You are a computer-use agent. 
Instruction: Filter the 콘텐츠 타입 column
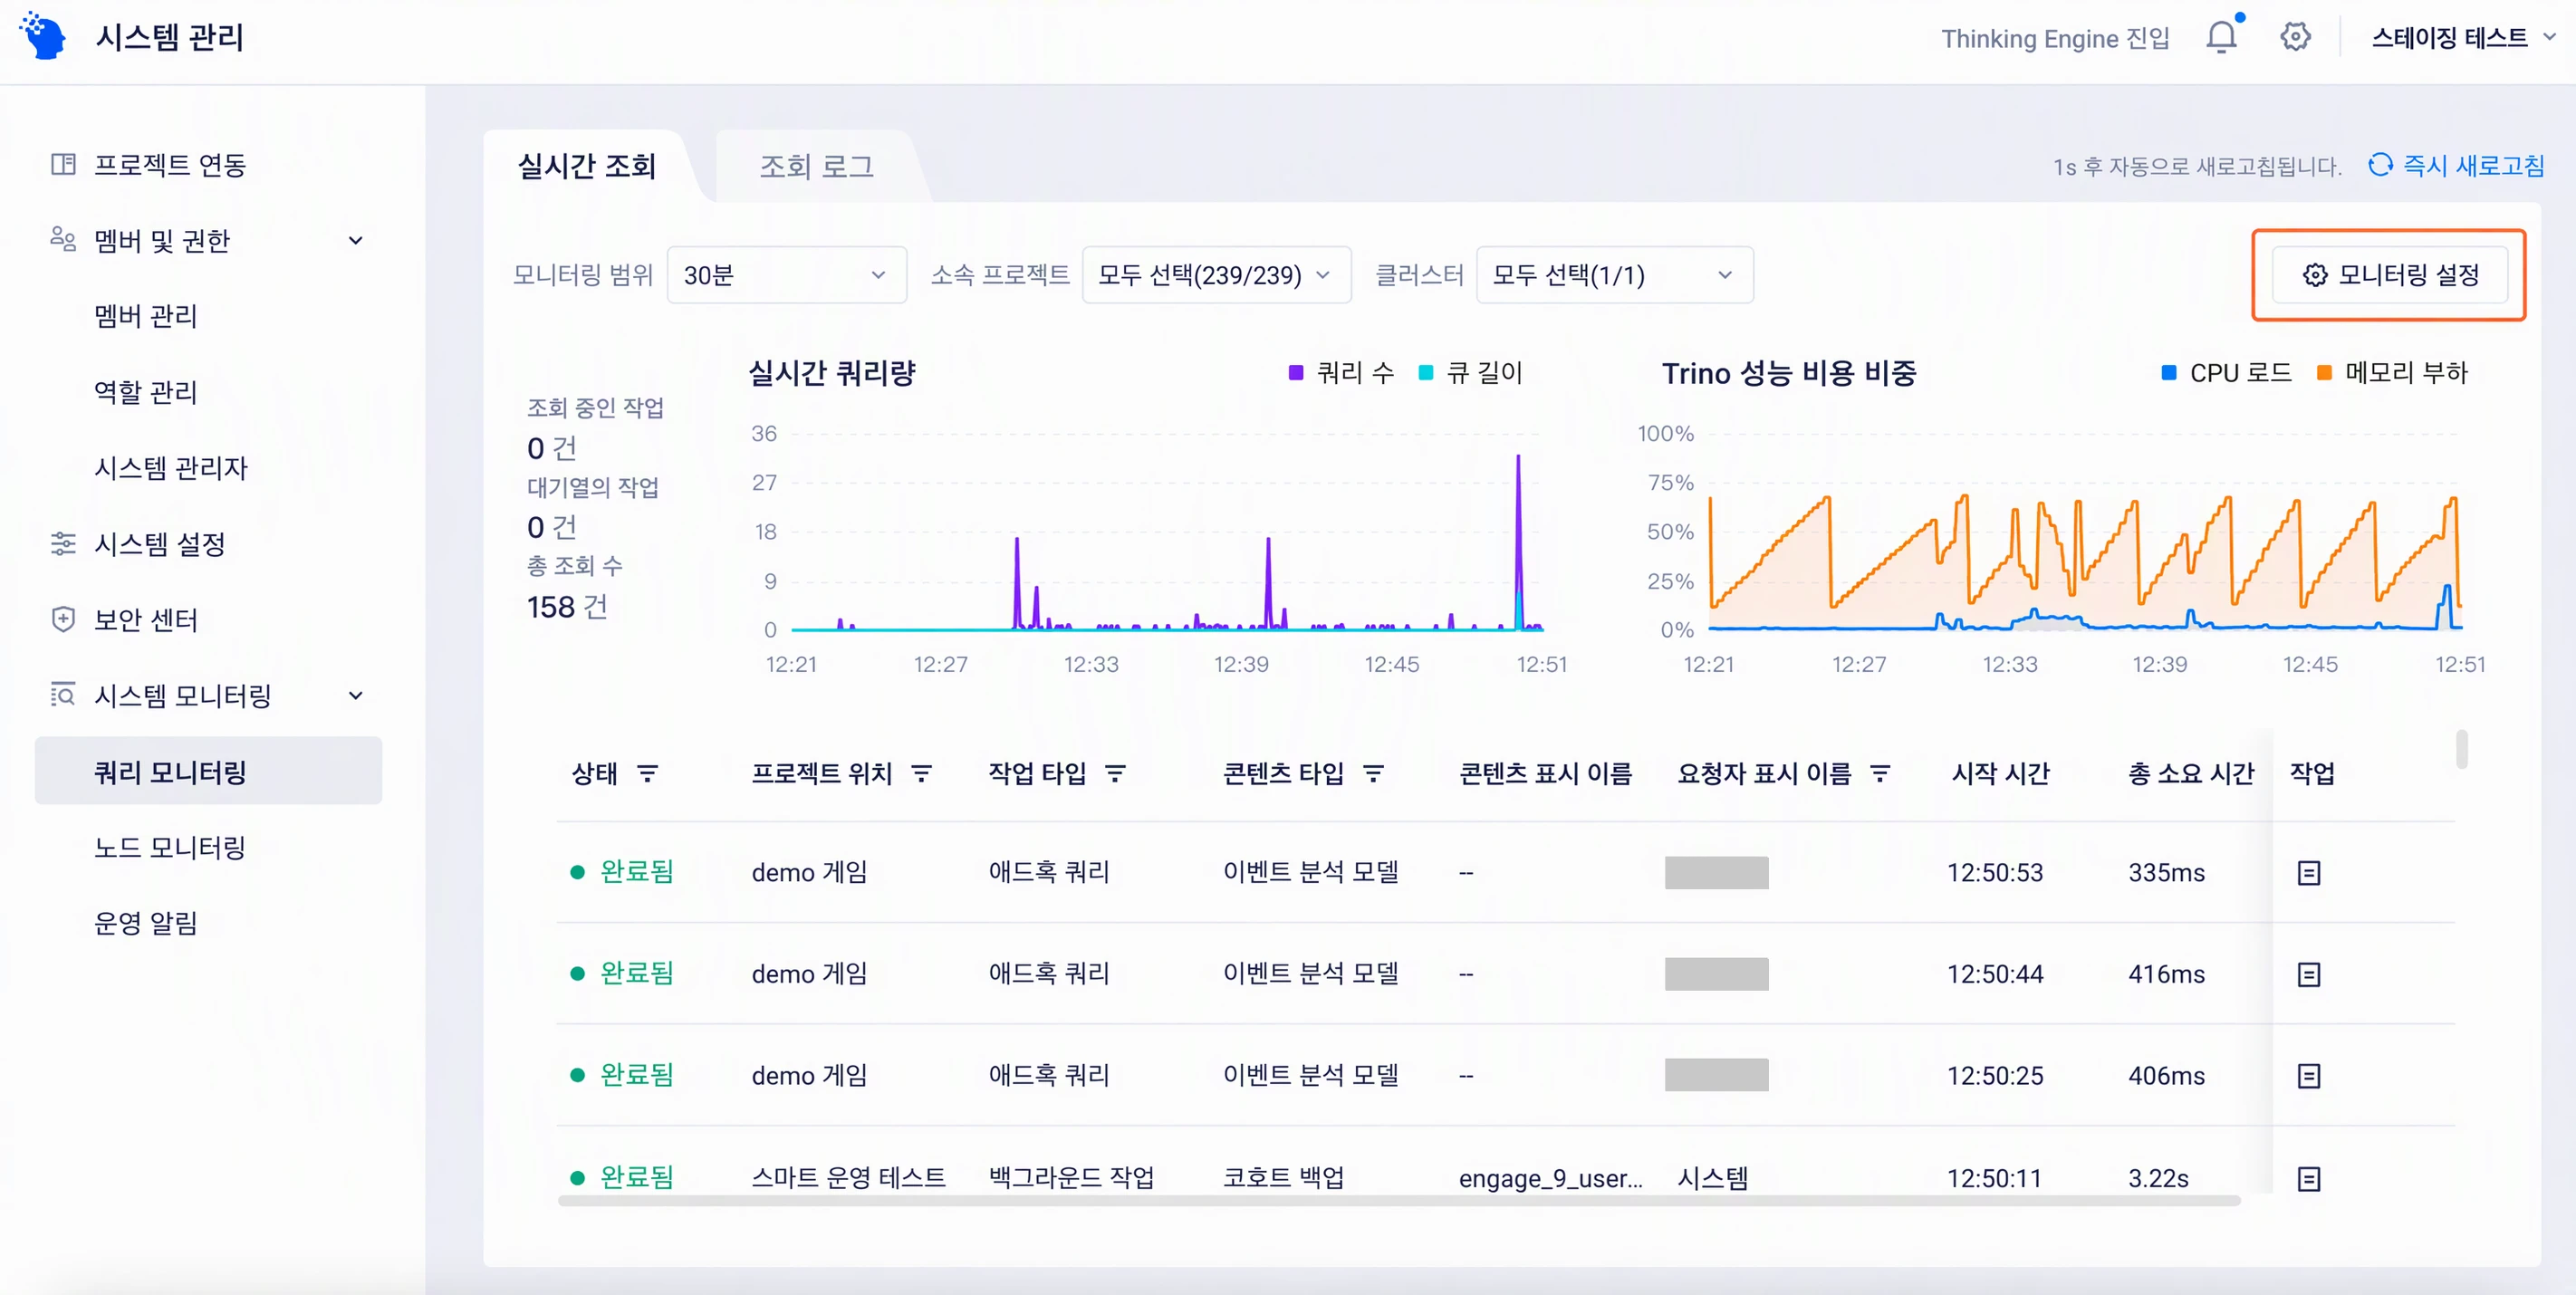pos(1374,773)
